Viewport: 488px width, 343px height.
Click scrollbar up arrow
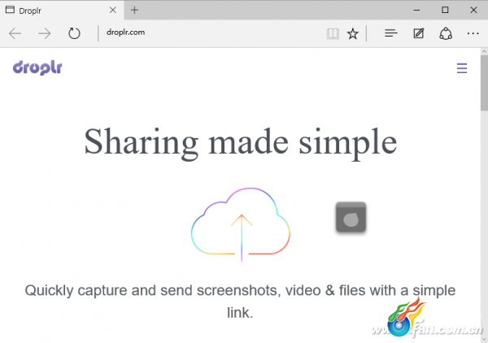484,51
